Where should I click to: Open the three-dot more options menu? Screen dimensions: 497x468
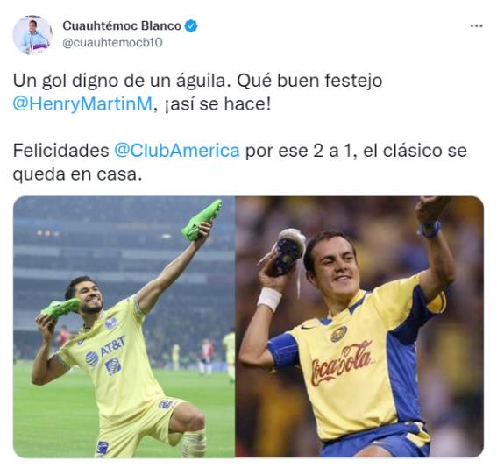coord(476,26)
